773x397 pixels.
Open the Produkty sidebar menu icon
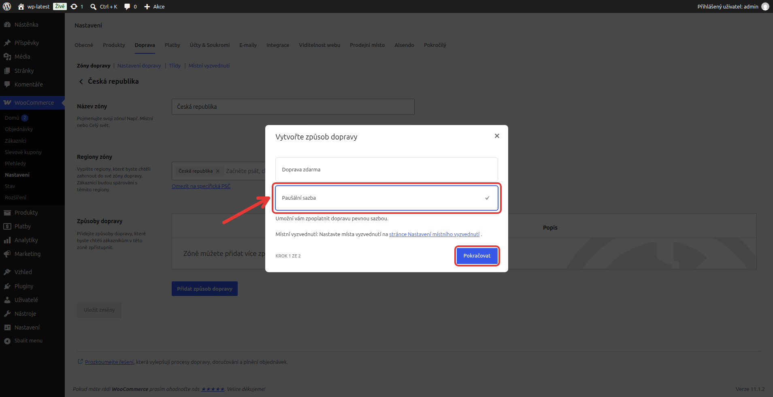7,213
